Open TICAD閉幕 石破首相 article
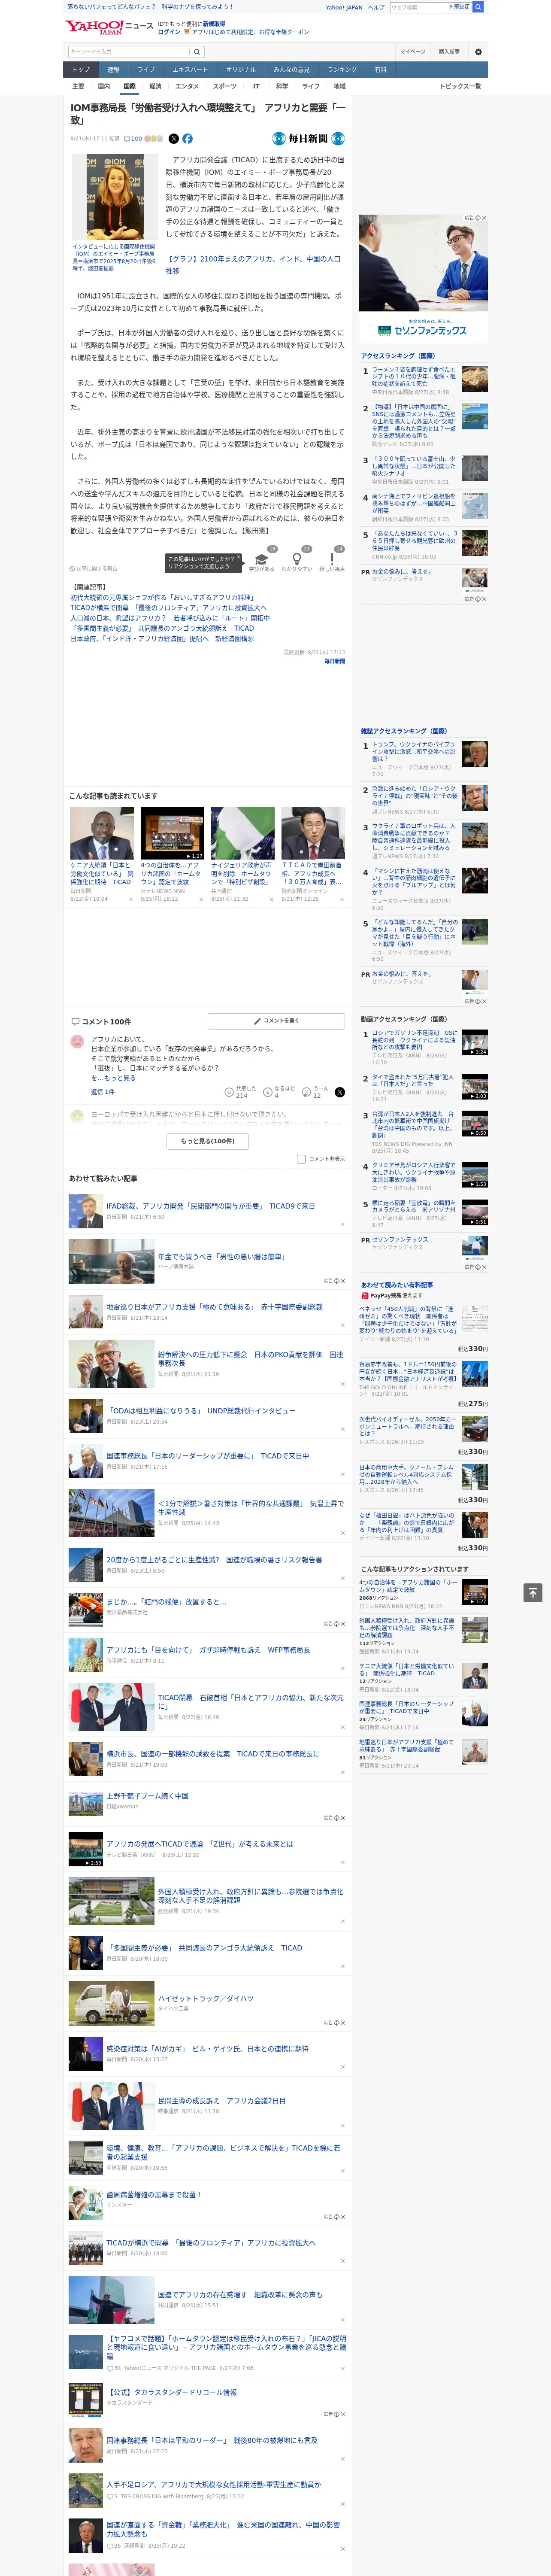551x2576 pixels. (x=250, y=1702)
